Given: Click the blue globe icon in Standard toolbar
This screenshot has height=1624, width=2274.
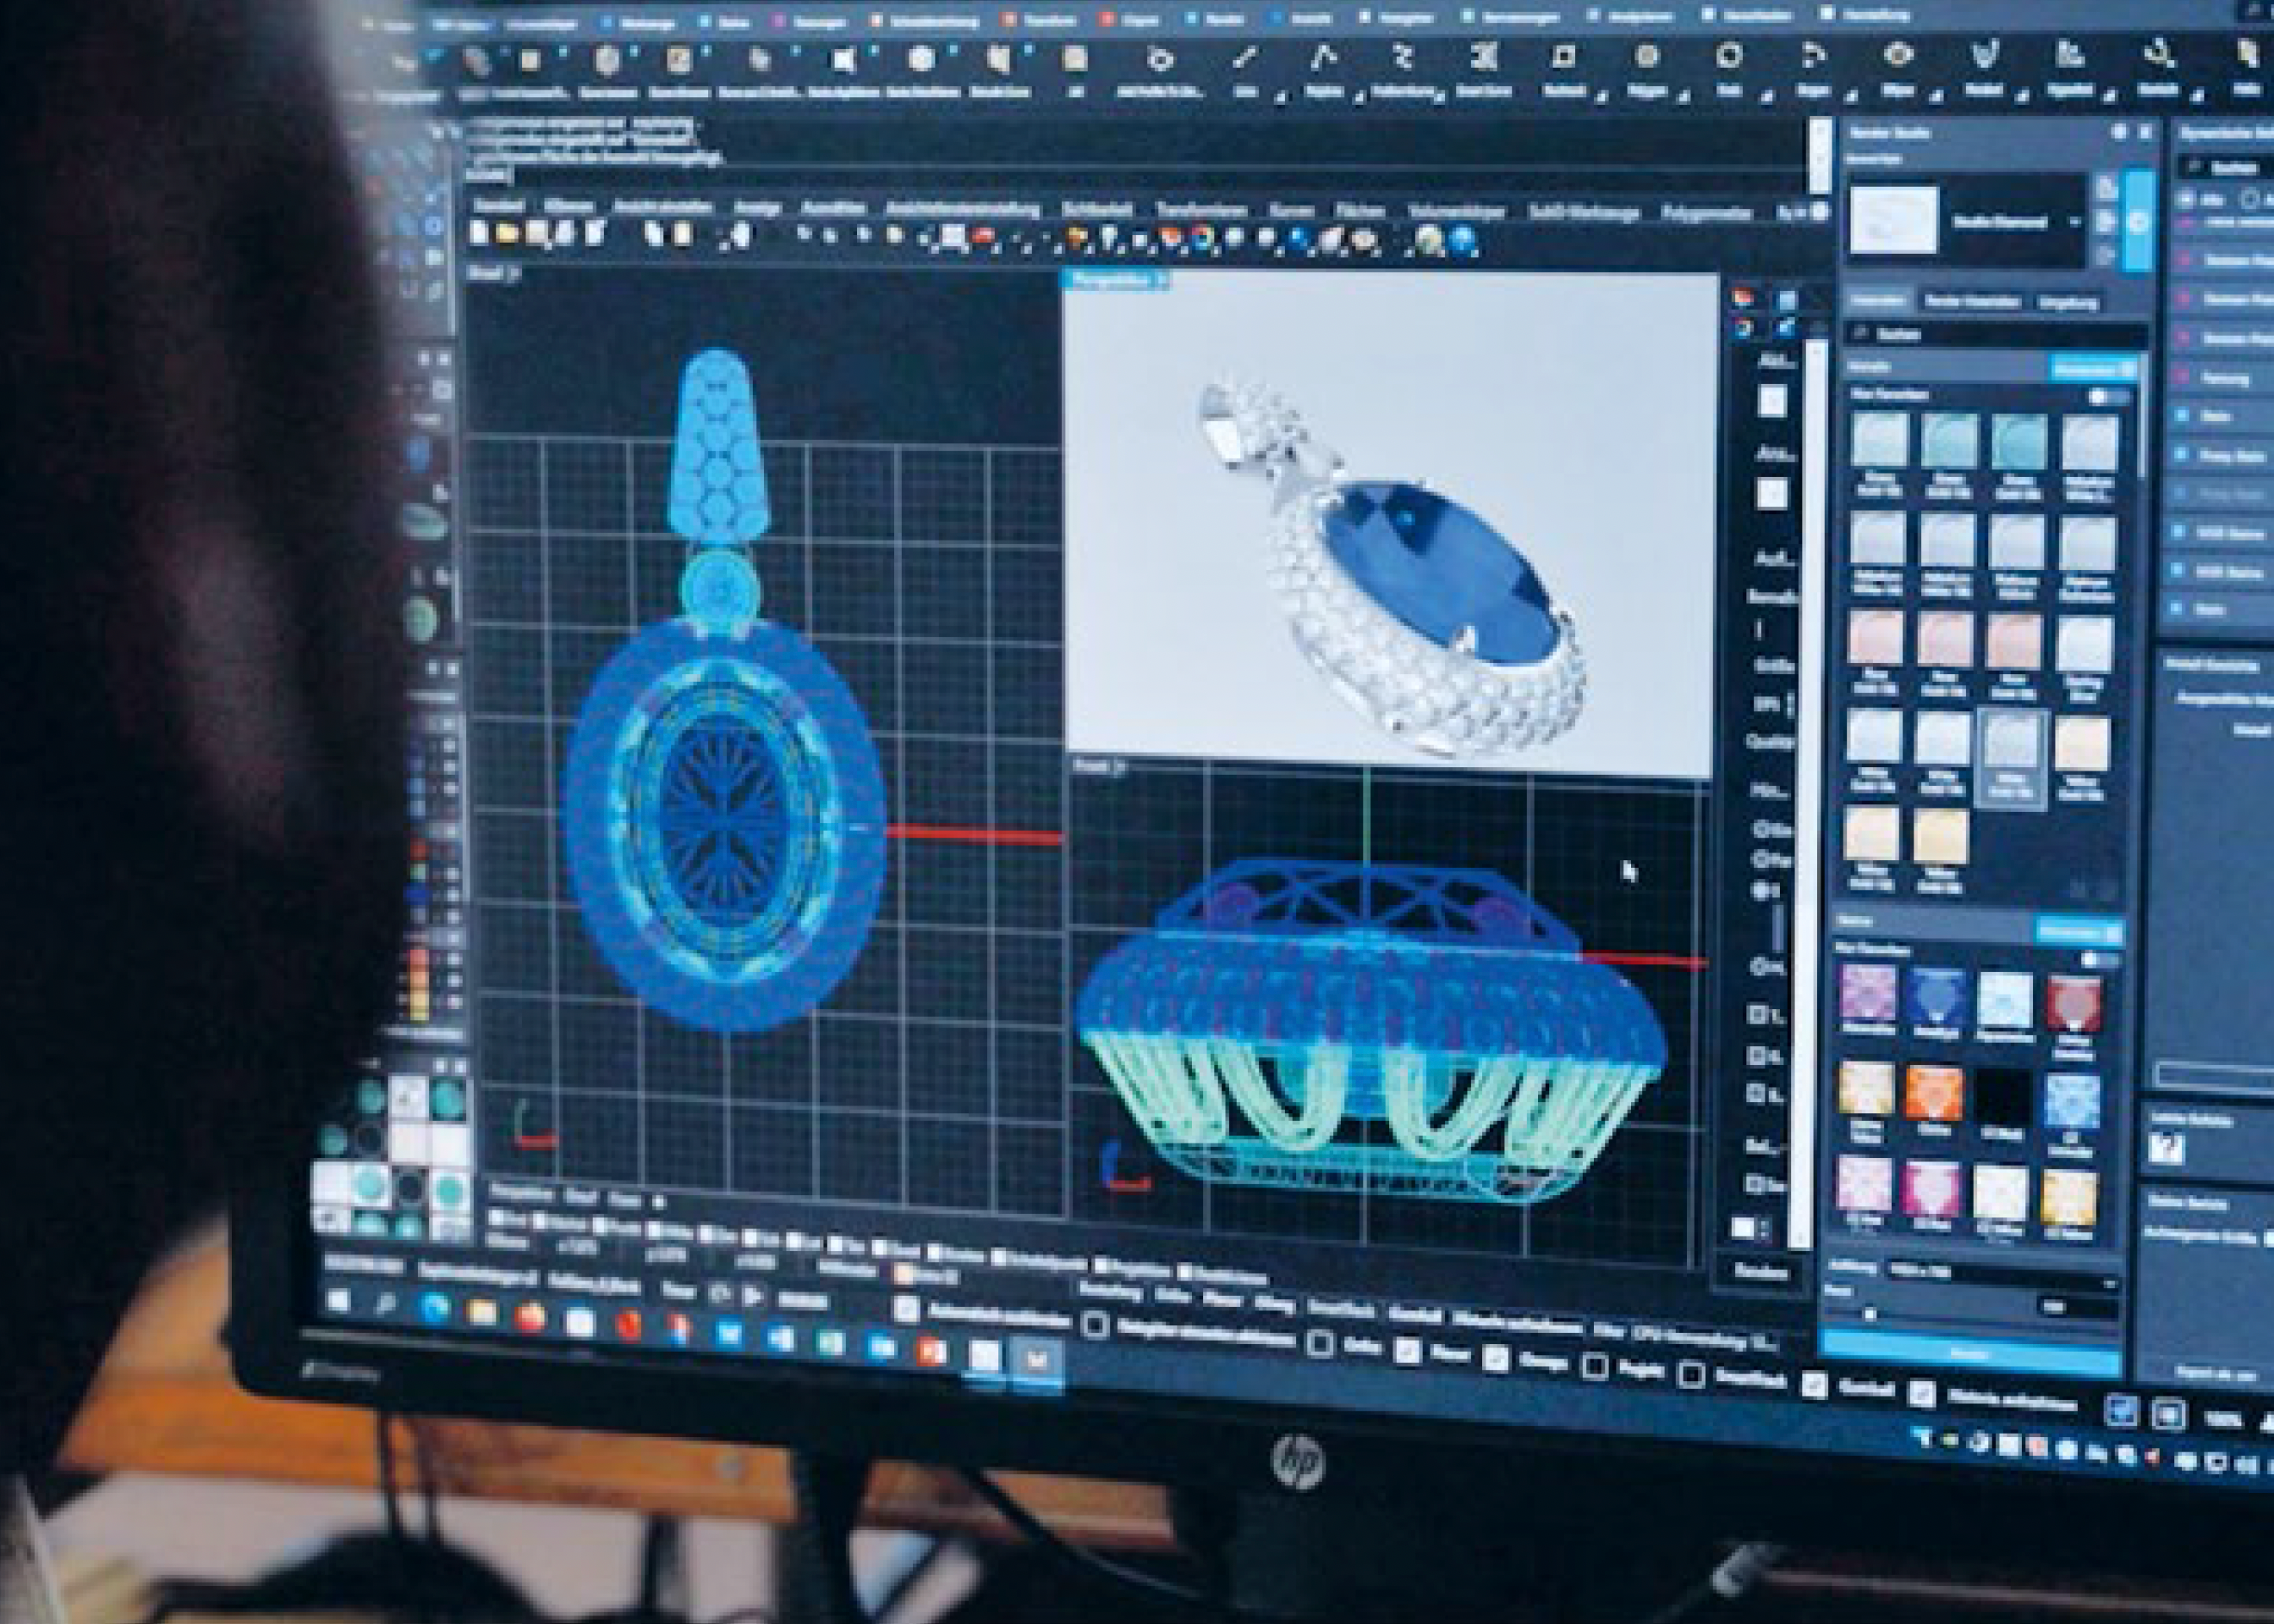Looking at the screenshot, I should (1462, 241).
